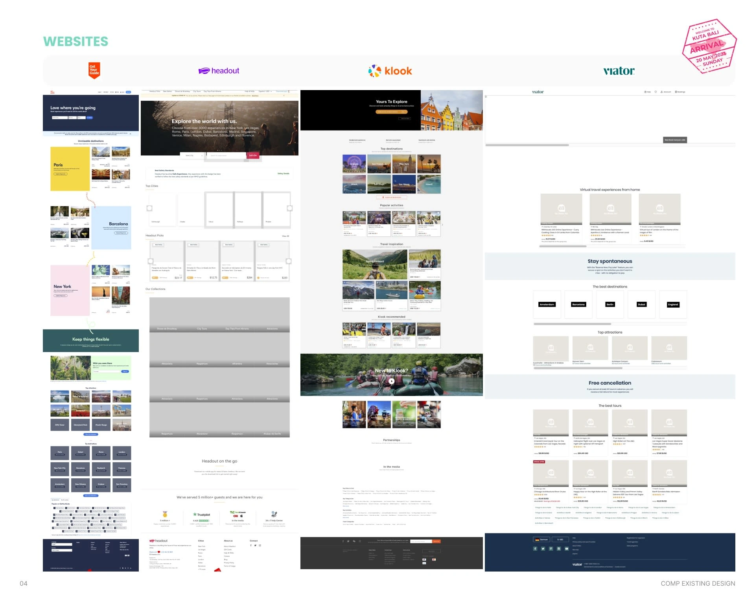Click Twitter icon in Viator footer

click(x=543, y=549)
